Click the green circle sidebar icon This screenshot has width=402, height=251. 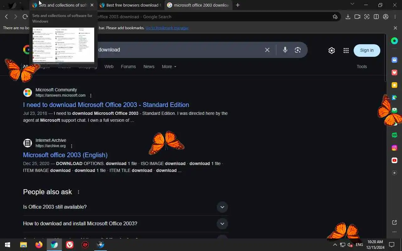coord(394,41)
